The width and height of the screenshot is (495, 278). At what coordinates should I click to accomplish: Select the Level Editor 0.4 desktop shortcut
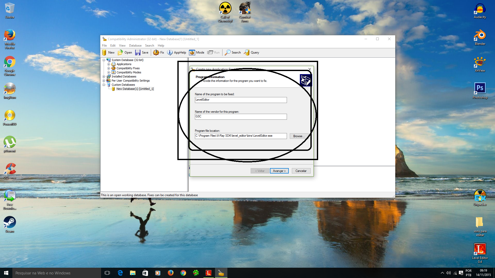pyautogui.click(x=480, y=253)
